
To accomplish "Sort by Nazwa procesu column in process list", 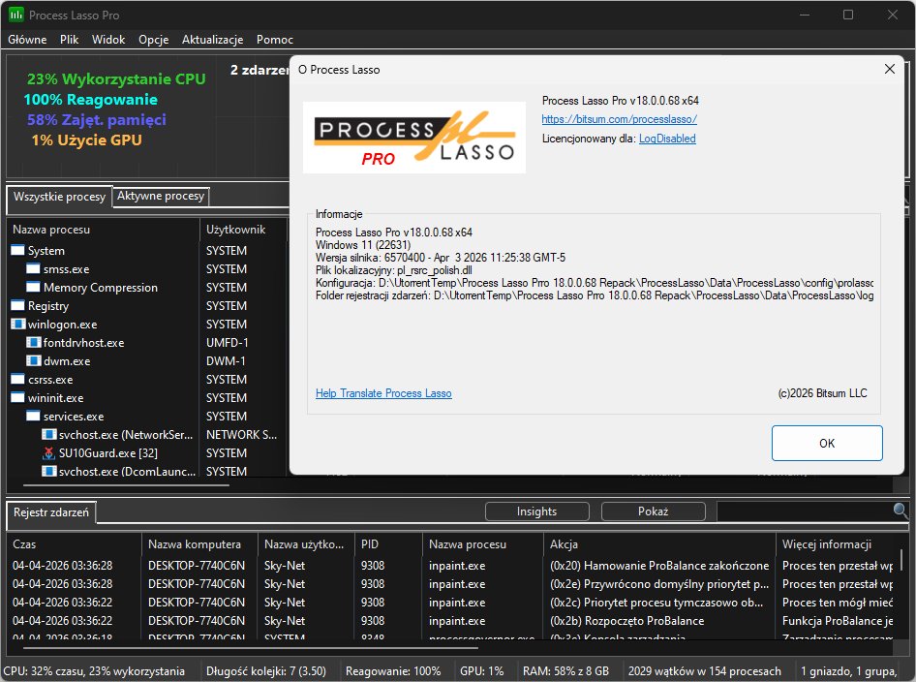I will point(104,229).
